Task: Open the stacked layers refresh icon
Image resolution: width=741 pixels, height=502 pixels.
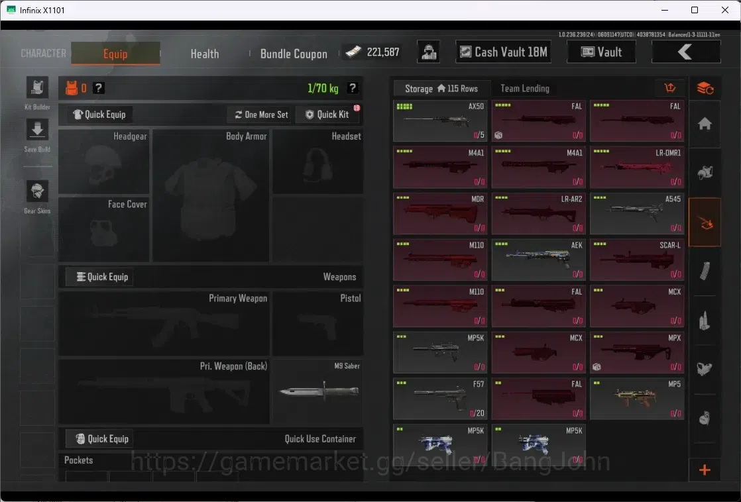Action: pos(705,88)
